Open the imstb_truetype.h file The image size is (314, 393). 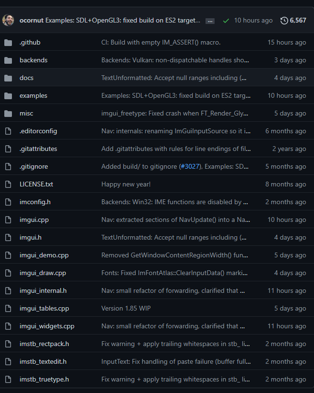pyautogui.click(x=44, y=379)
